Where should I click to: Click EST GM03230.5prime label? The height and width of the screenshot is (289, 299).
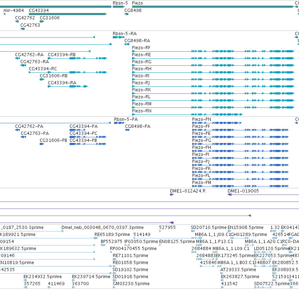(131, 284)
